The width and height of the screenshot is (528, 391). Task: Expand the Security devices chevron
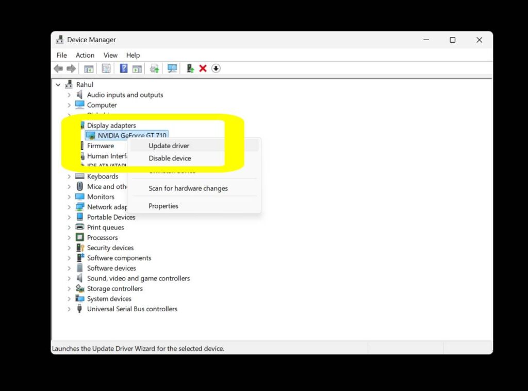pos(69,248)
